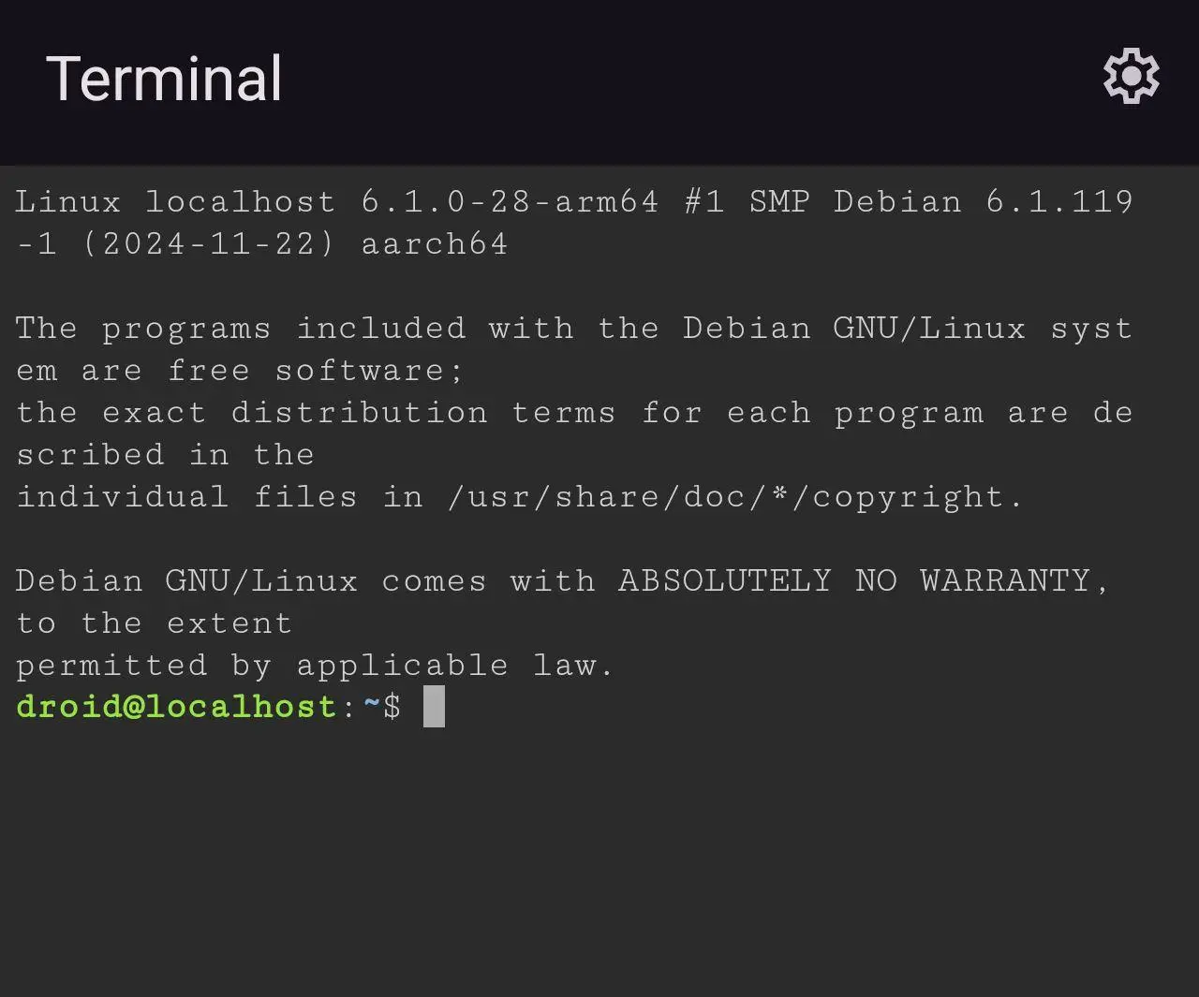Click empty terminal area below the prompt
1199x997 pixels.
coord(599,861)
